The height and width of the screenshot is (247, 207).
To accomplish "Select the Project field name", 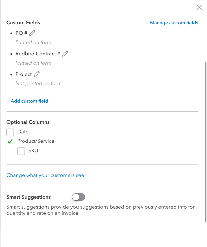I will click(24, 74).
